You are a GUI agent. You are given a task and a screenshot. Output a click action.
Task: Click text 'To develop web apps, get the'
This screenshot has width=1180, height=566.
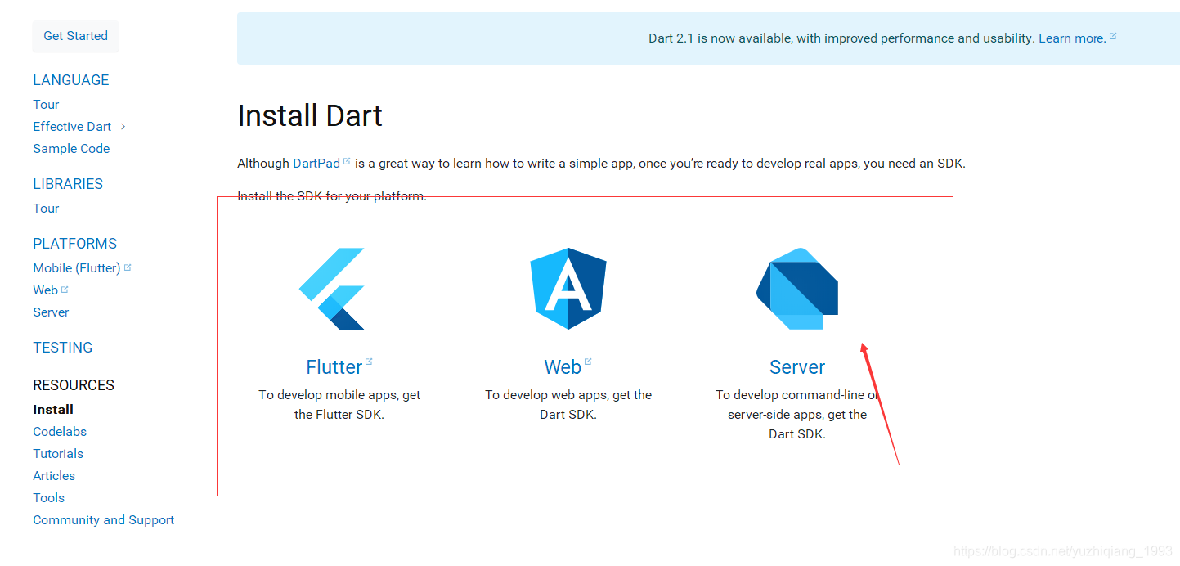568,395
